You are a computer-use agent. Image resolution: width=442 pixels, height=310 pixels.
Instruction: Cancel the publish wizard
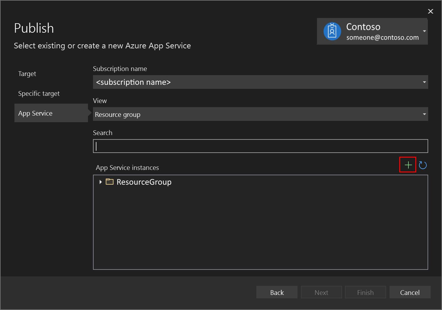(x=410, y=292)
